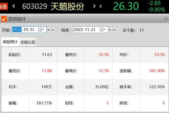Step start date forward one day
The height and width of the screenshot is (113, 169).
coord(53,30)
